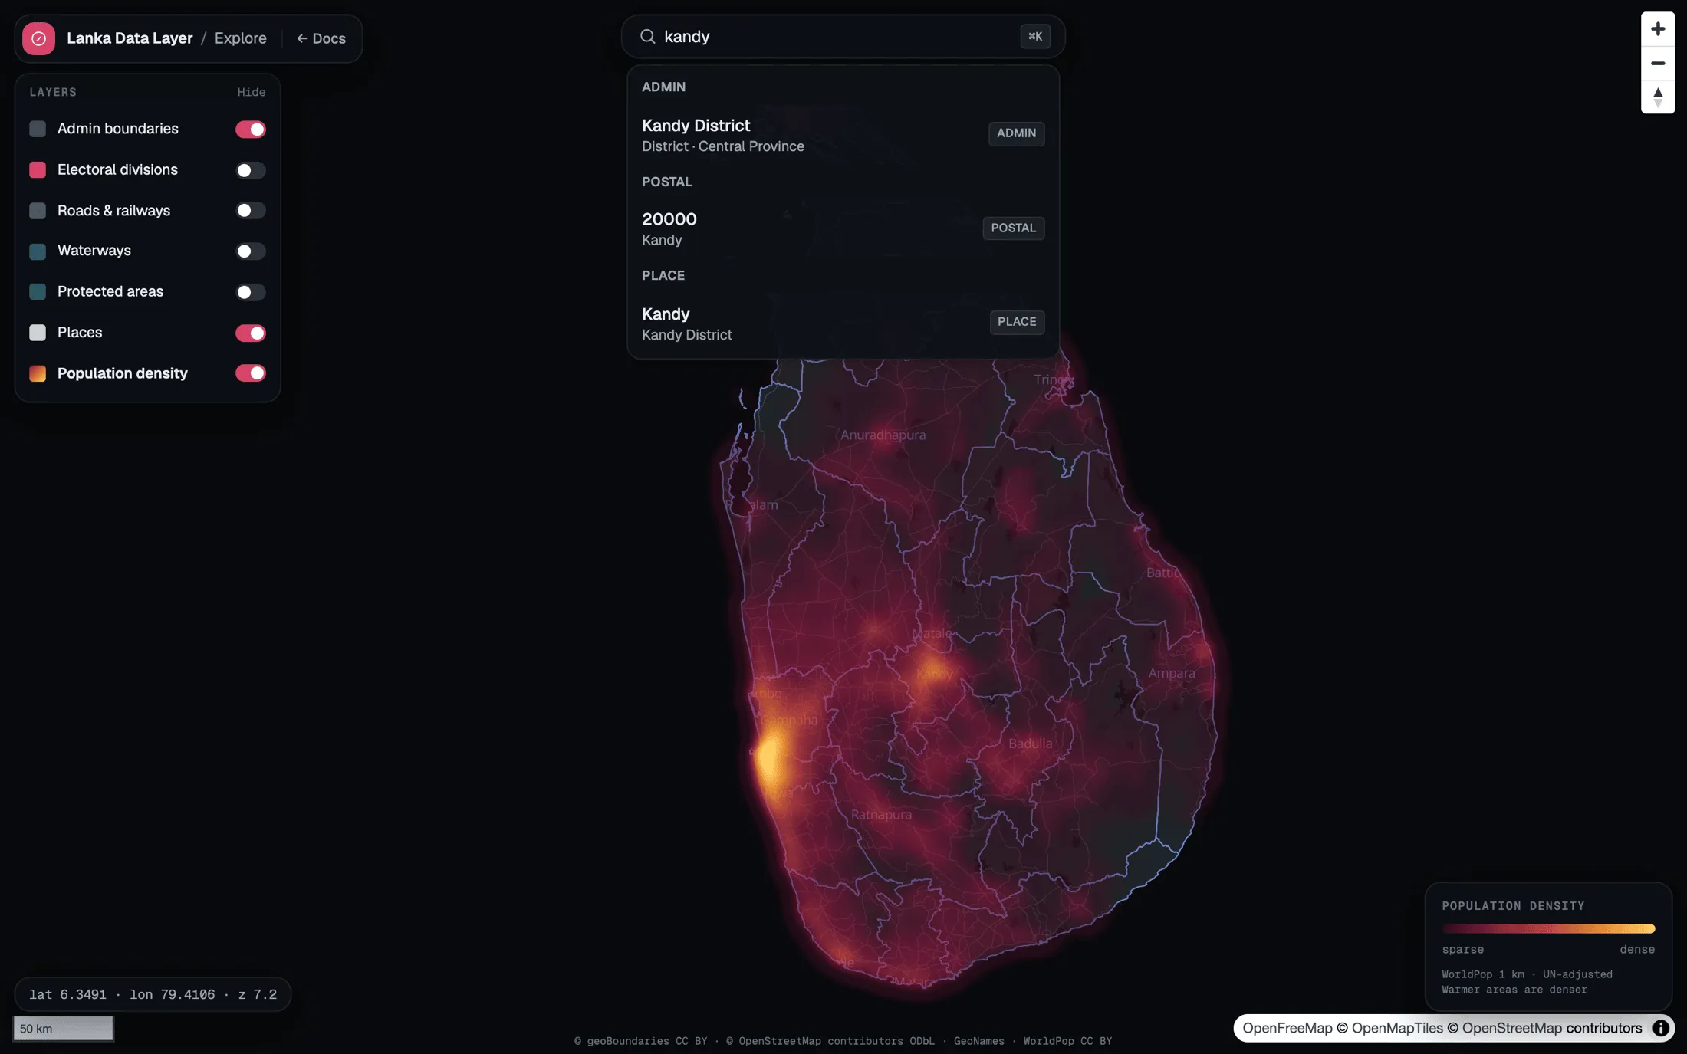Viewport: 1687px width, 1054px height.
Task: Click the Anuradhapura map label
Action: point(883,435)
